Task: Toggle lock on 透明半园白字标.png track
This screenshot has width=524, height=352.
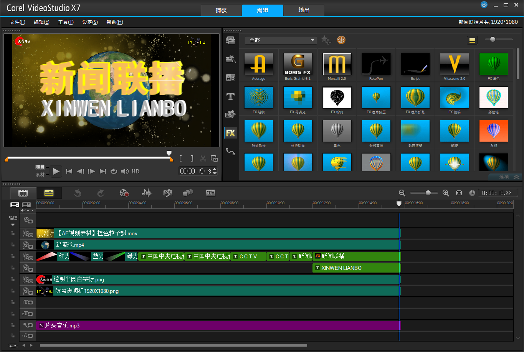Action: [13, 279]
